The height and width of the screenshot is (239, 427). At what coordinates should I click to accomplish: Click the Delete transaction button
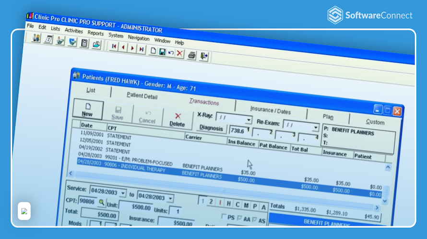click(178, 120)
